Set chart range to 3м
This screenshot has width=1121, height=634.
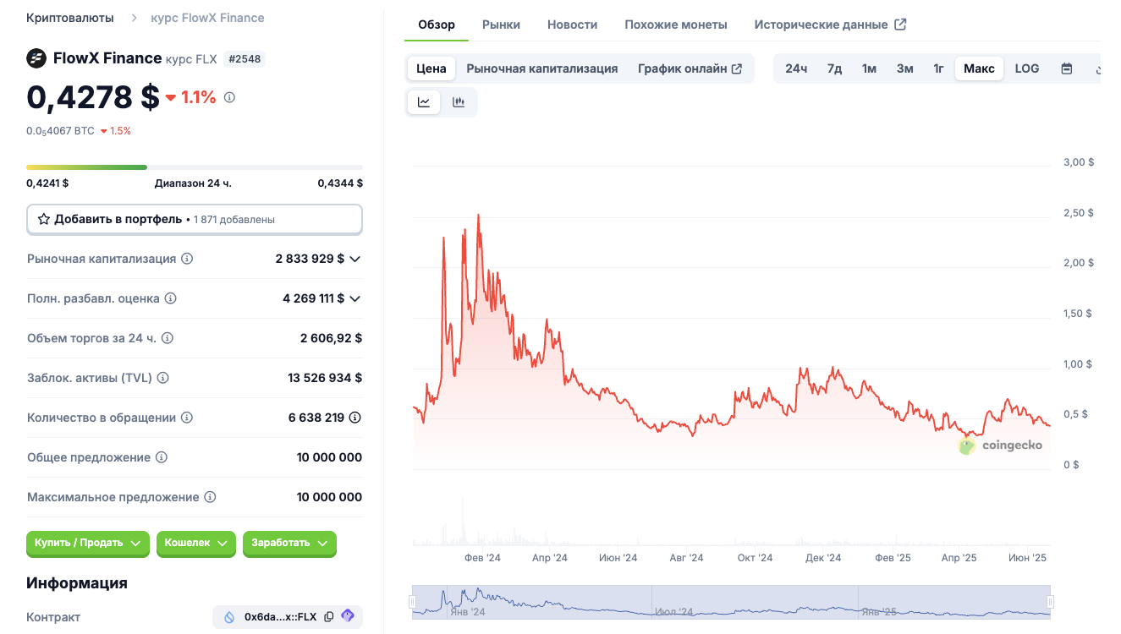coord(905,68)
